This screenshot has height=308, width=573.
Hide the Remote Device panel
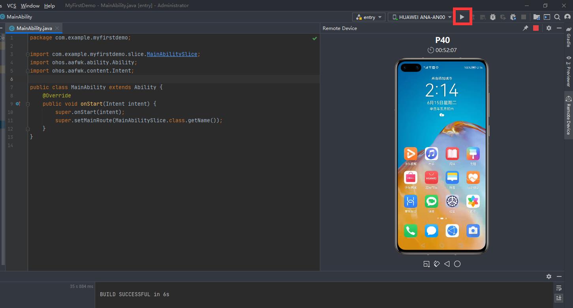(x=559, y=28)
